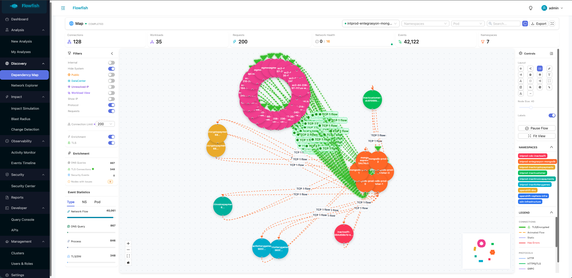This screenshot has width=572, height=278.
Task: Click the canvas lock interactivity icon
Action: 128,262
